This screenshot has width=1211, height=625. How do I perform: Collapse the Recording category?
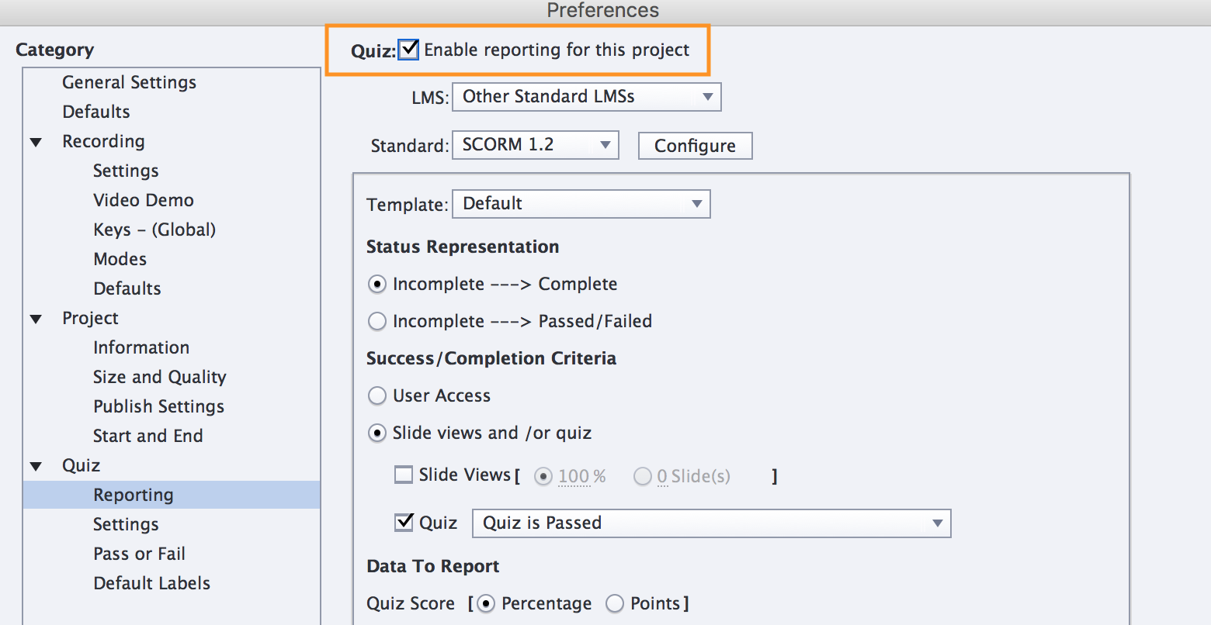click(x=36, y=141)
